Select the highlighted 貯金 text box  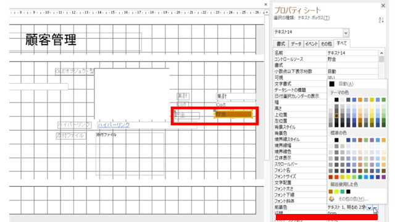click(233, 114)
